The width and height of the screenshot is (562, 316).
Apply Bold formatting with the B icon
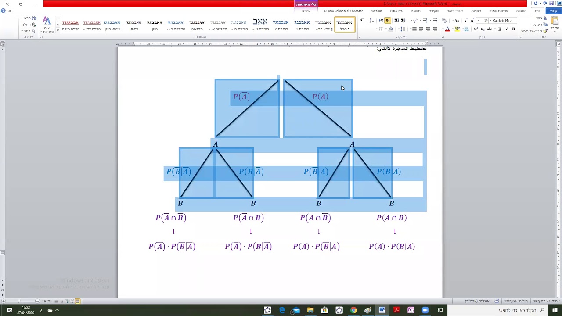pyautogui.click(x=513, y=29)
